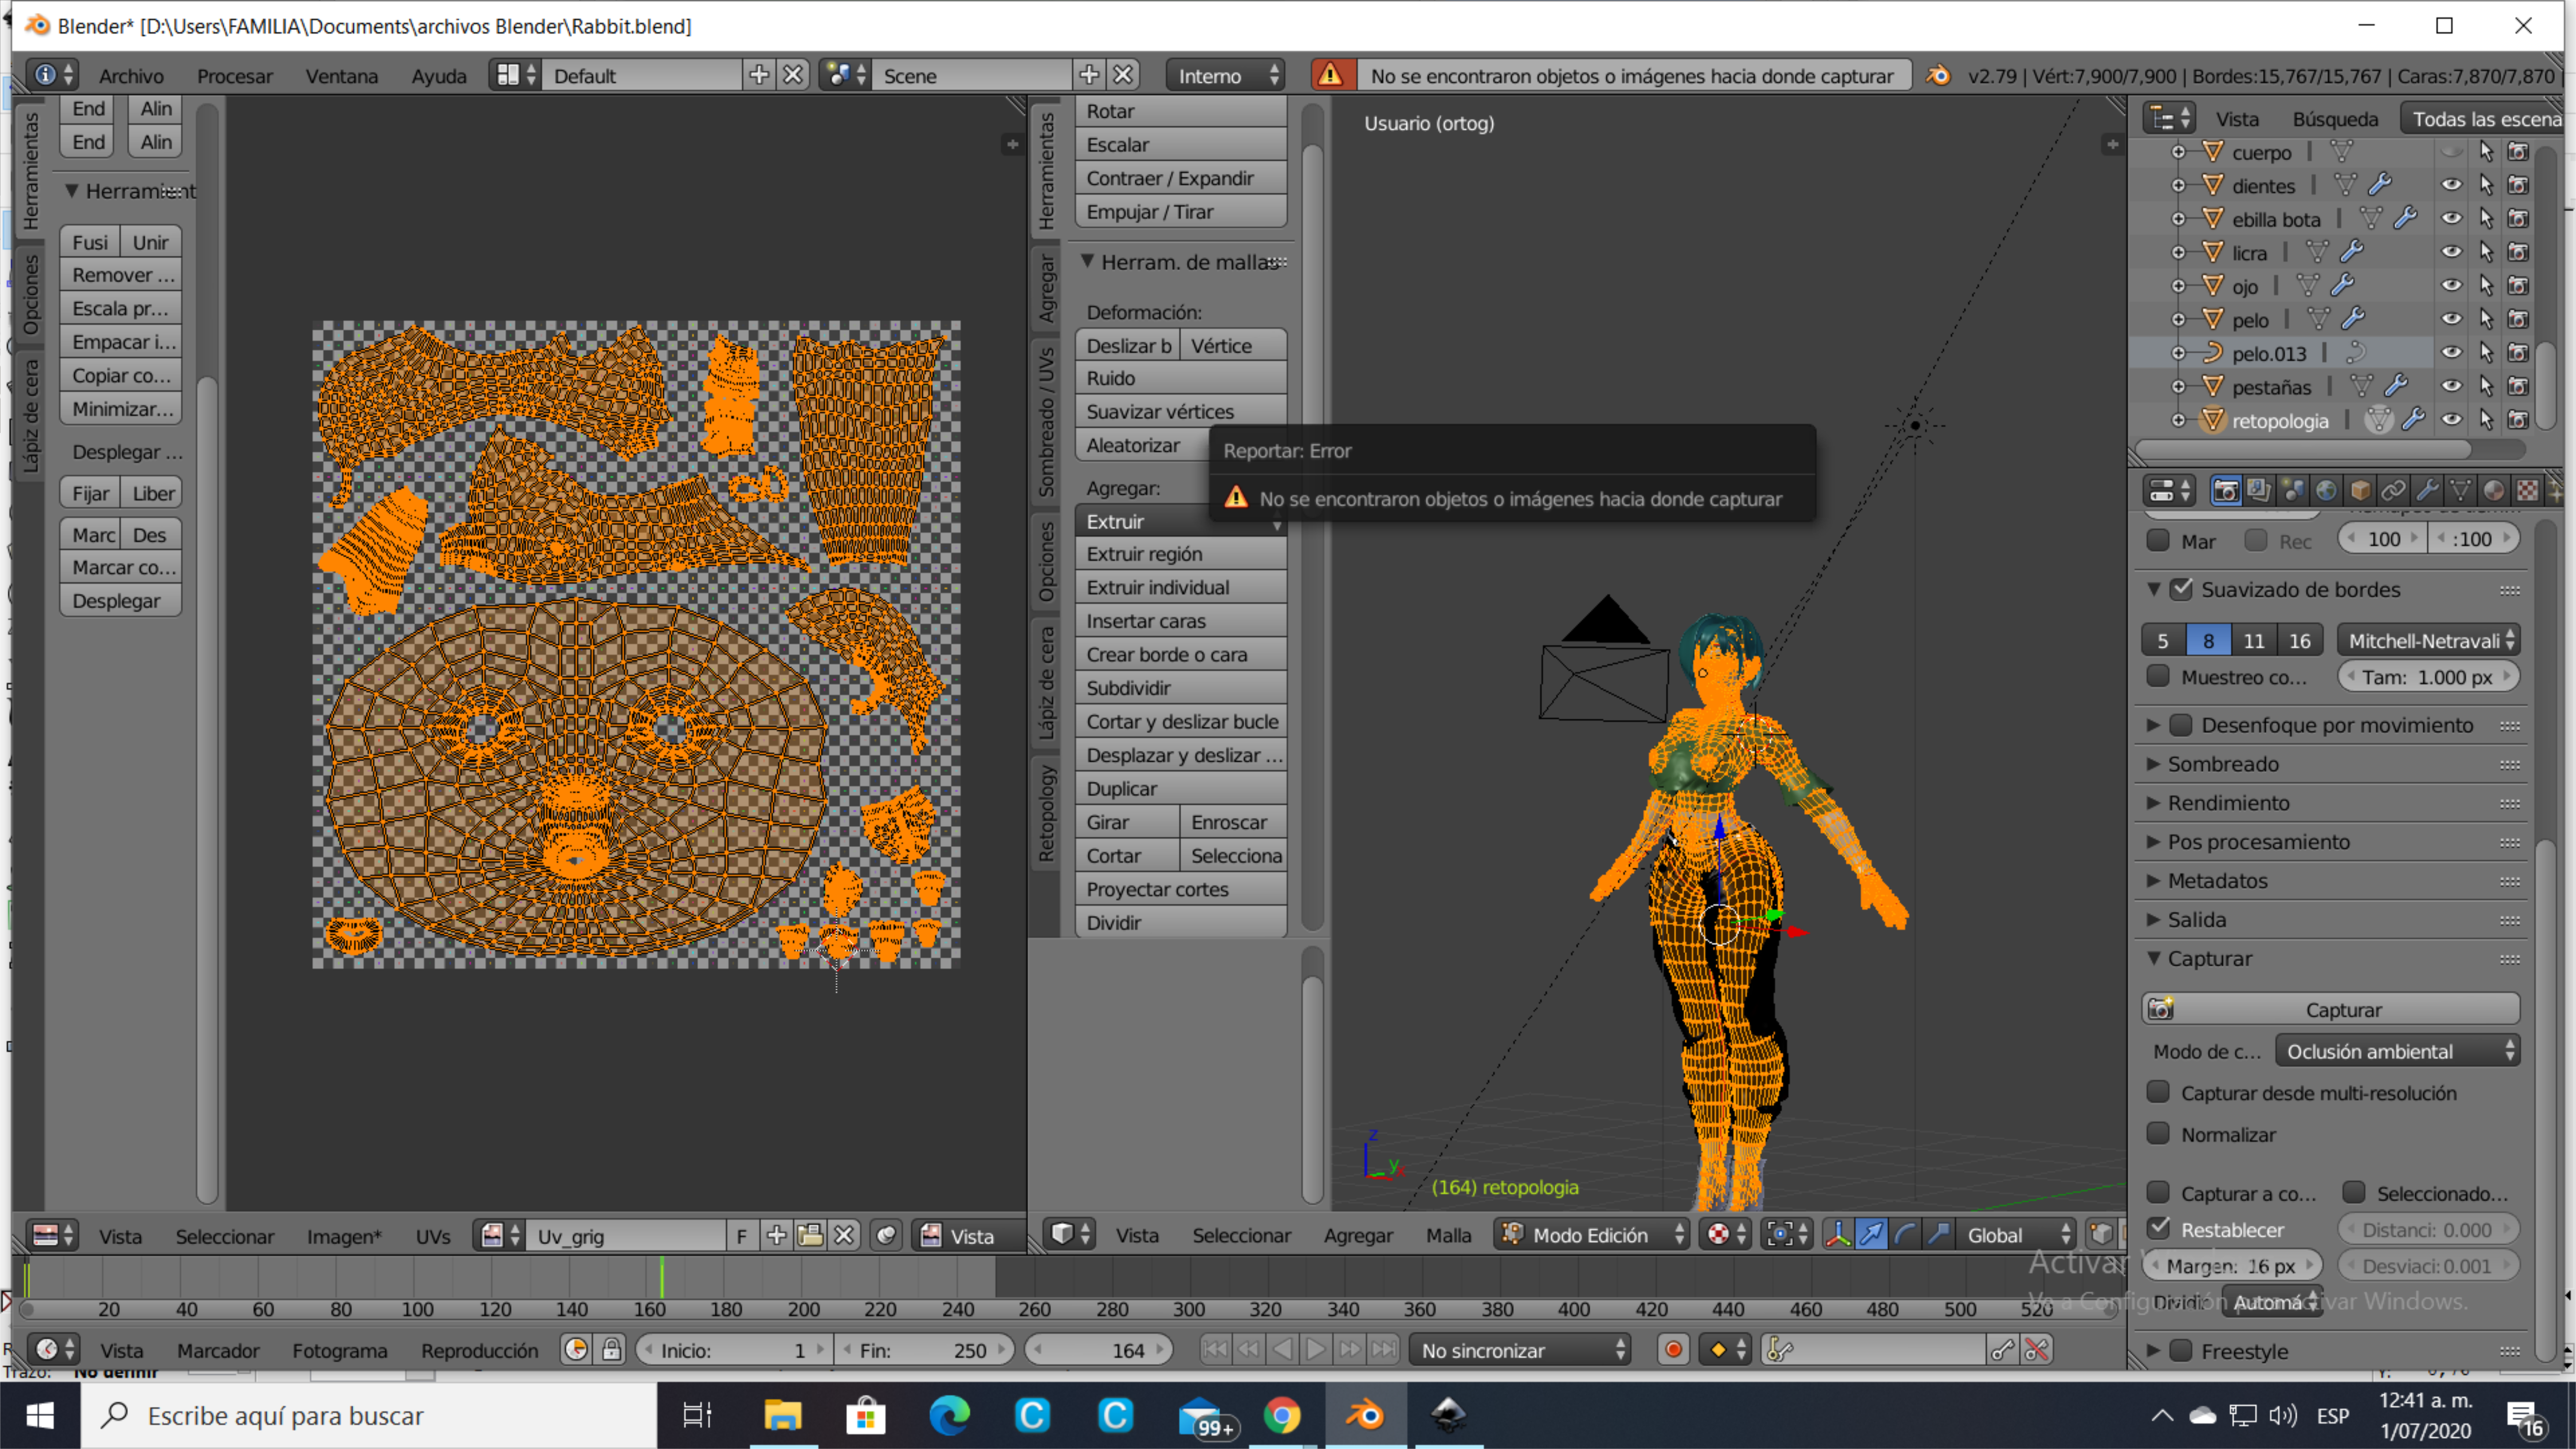Screen dimensions: 2576x1449
Task: Uncheck Suavizado de bordes checkbox
Action: click(2182, 589)
